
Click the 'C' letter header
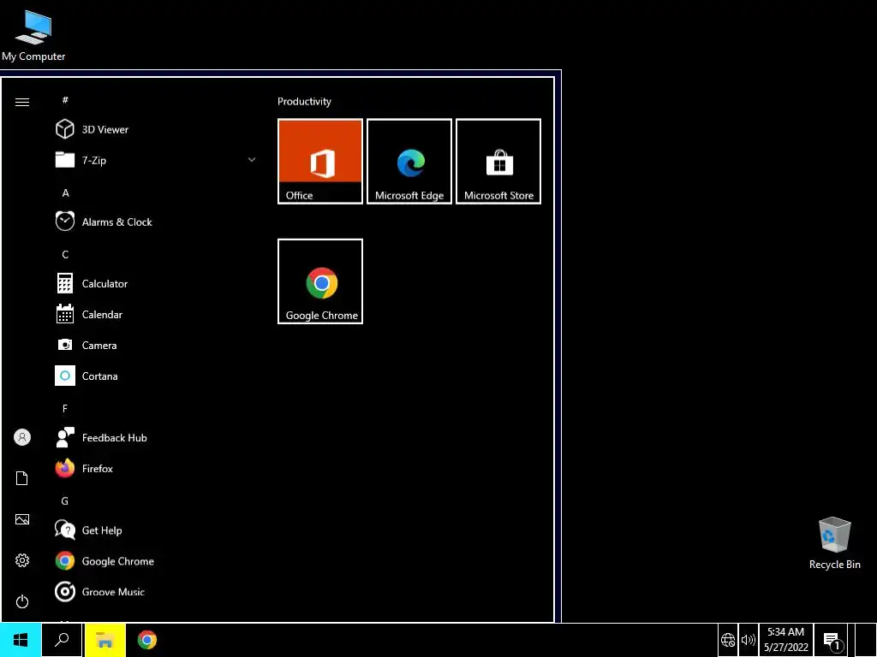65,254
